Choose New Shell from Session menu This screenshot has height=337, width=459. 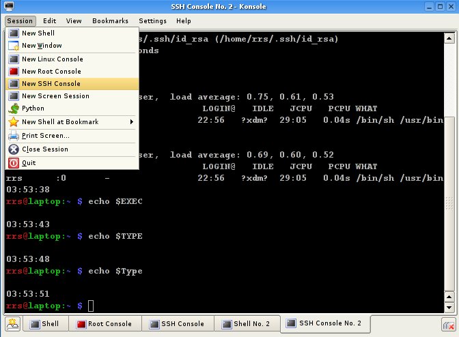[x=72, y=33]
